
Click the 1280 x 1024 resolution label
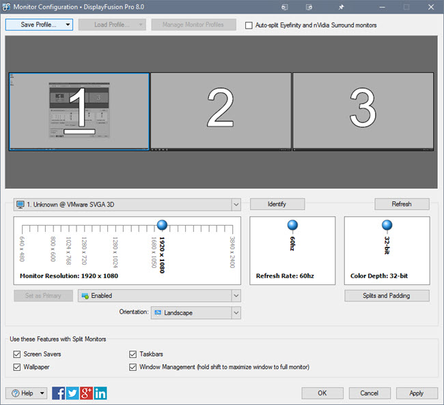tap(115, 252)
